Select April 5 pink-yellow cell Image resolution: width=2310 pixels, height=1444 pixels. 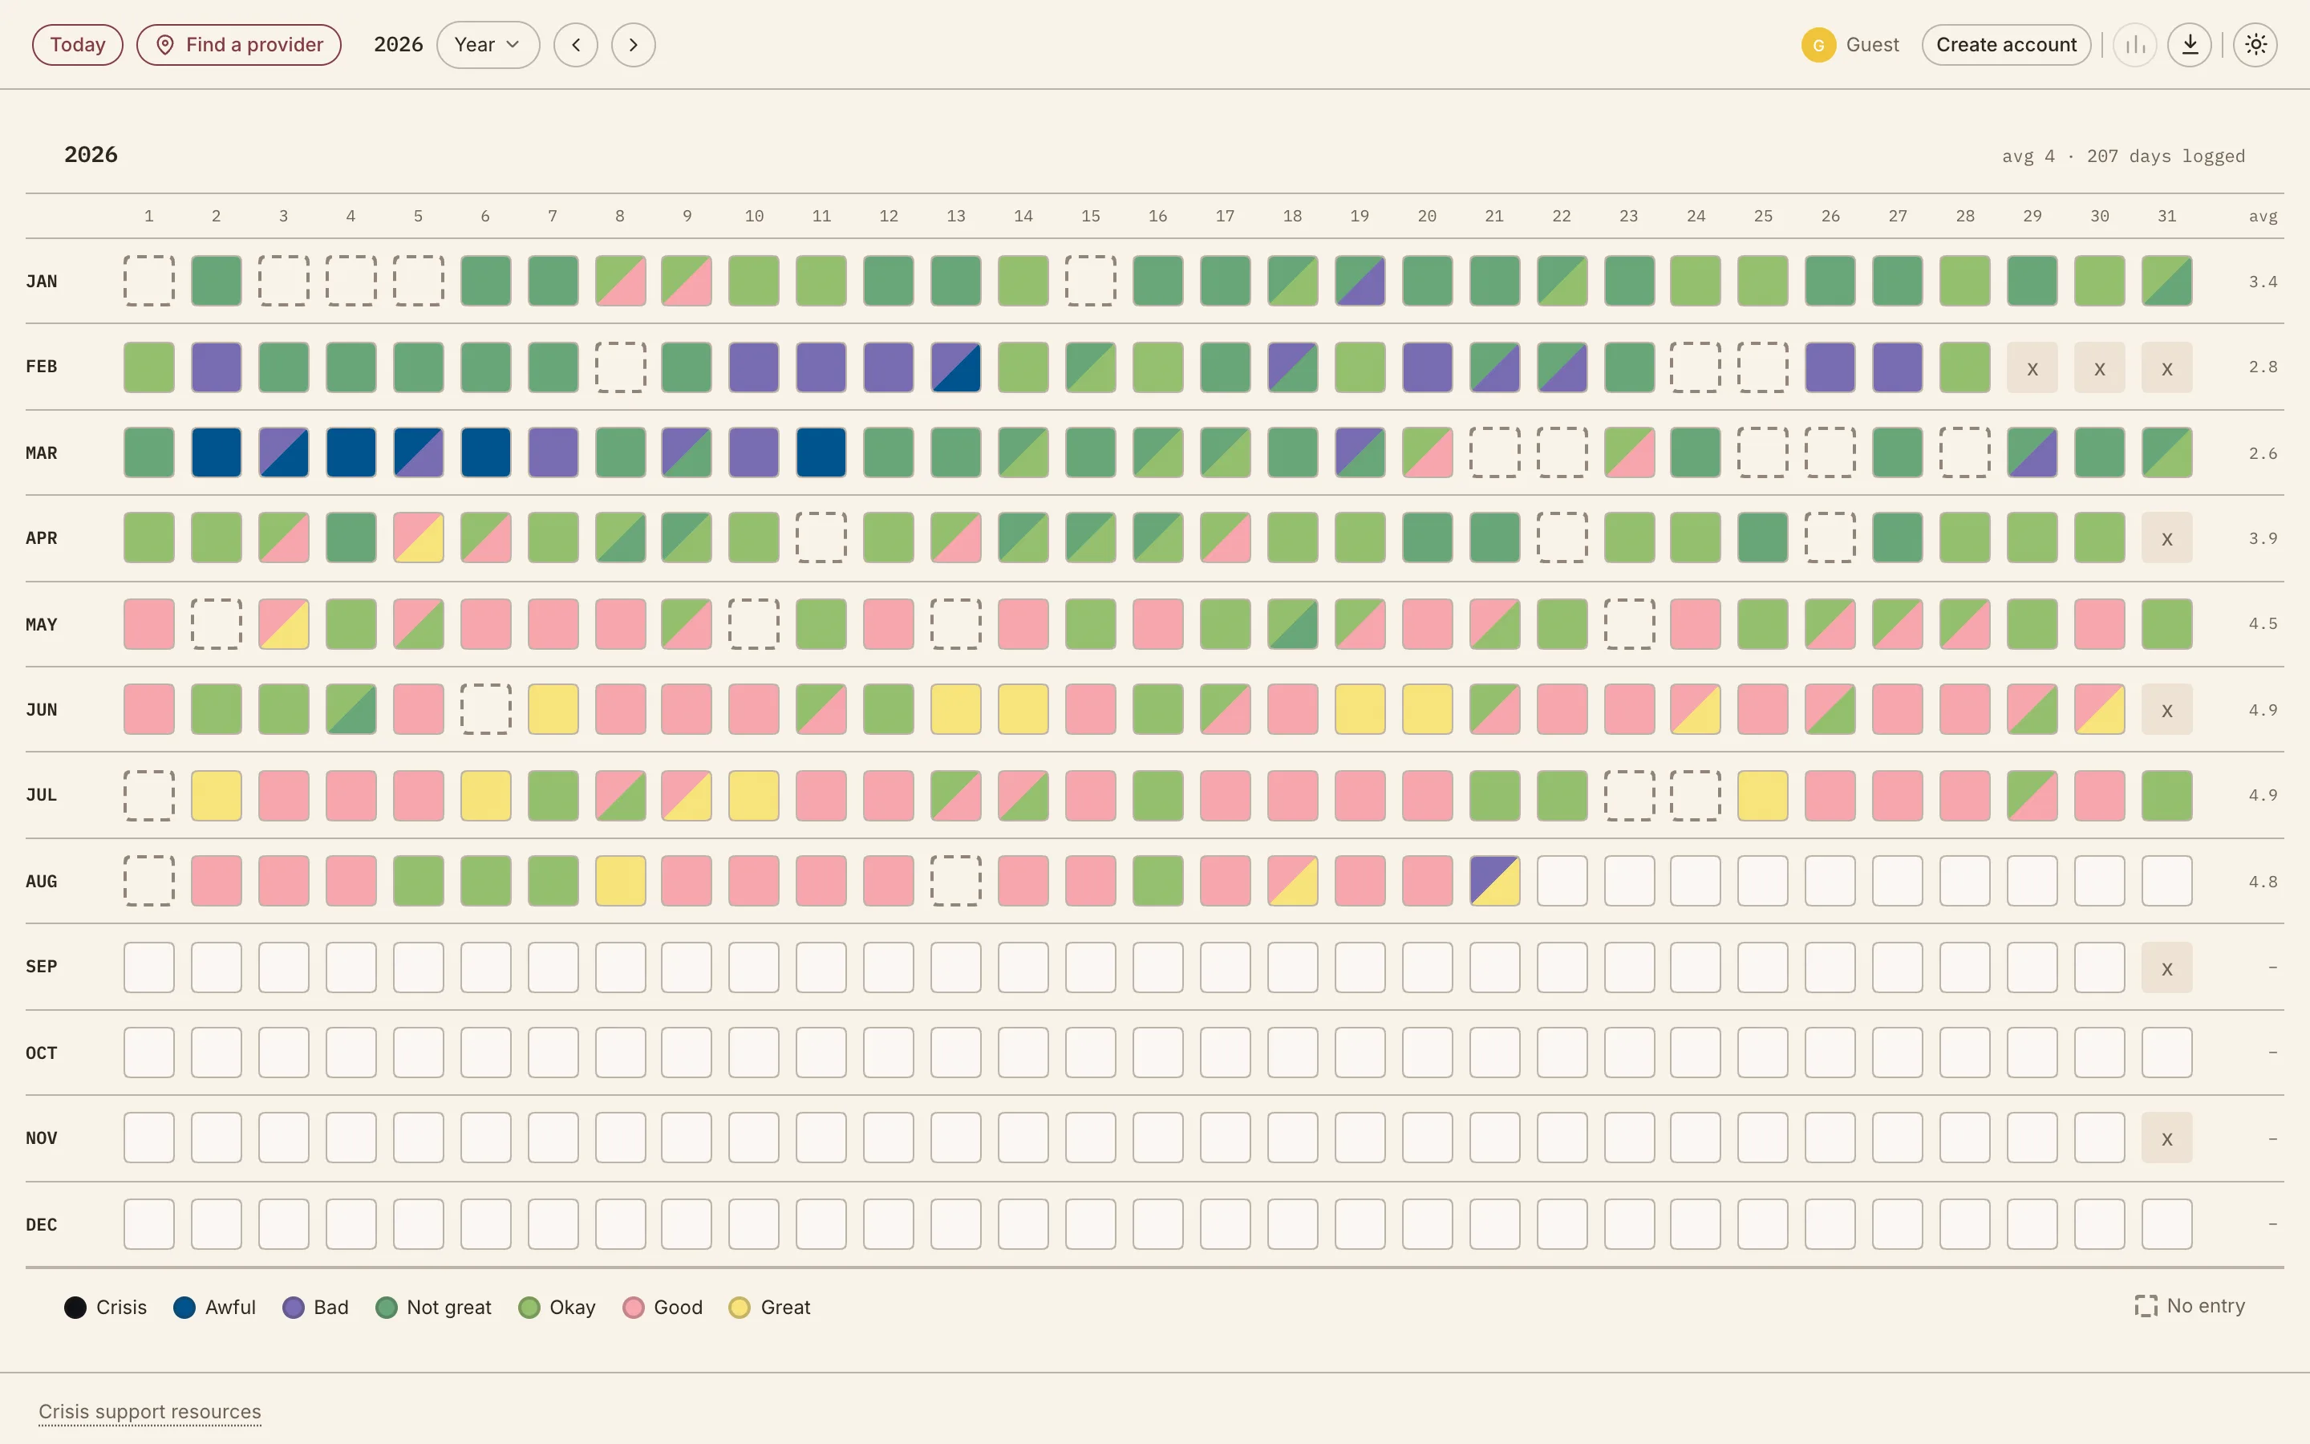pos(418,537)
